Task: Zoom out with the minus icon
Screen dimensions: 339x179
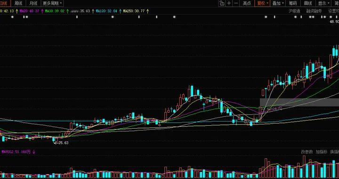Action: [236, 3]
